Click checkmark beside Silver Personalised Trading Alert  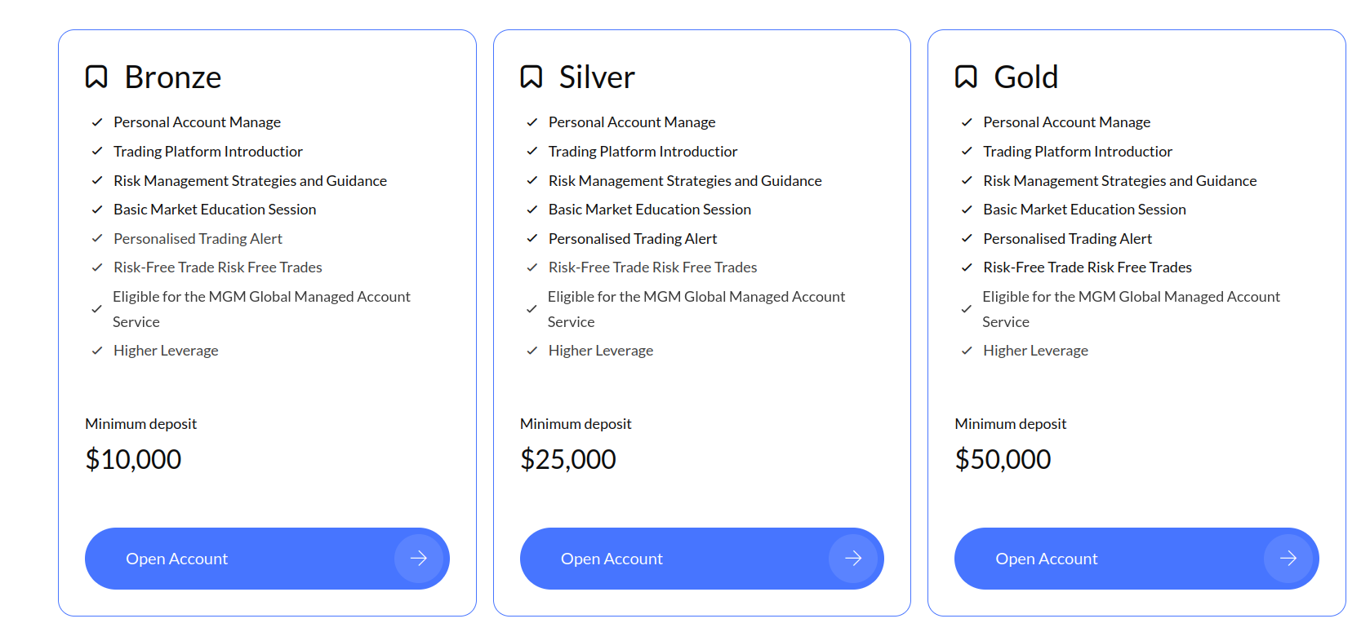click(x=532, y=238)
